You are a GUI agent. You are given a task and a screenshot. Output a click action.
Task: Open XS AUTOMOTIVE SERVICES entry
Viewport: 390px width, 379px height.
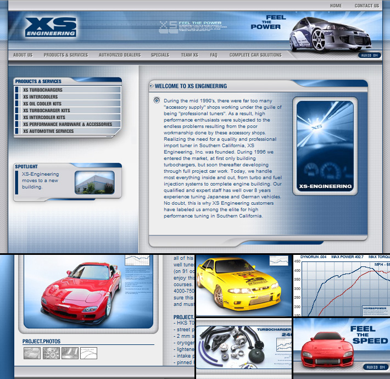(68, 131)
